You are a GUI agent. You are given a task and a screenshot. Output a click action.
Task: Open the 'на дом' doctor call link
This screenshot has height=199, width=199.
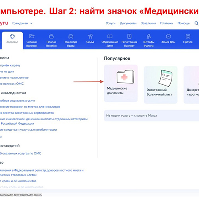(x=7, y=72)
